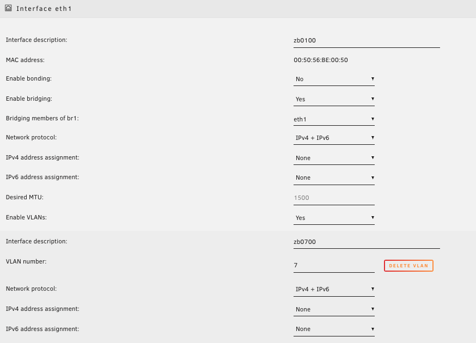Click the Interface eth1 title text
The image size is (476, 343).
44,9
